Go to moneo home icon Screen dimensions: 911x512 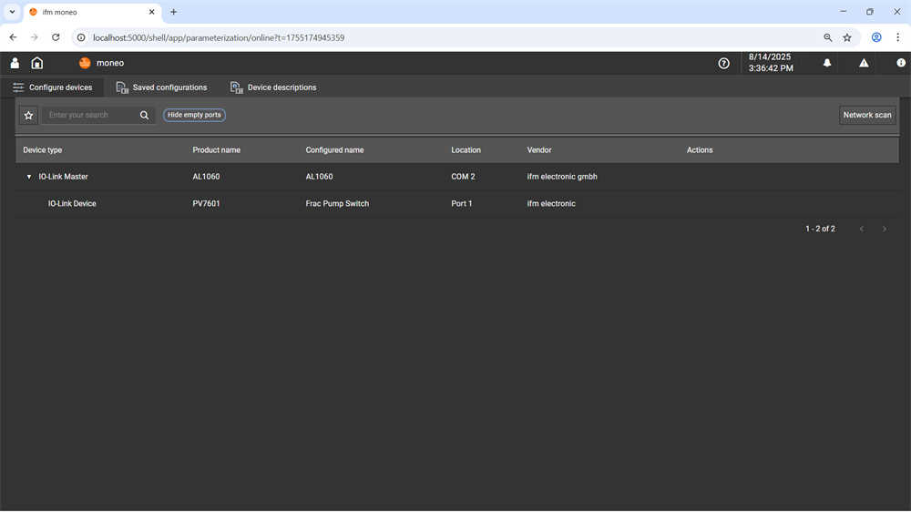[37, 63]
